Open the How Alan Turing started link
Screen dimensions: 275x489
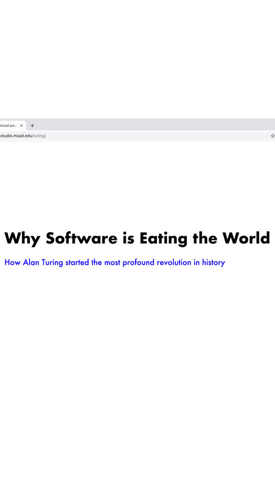click(115, 263)
